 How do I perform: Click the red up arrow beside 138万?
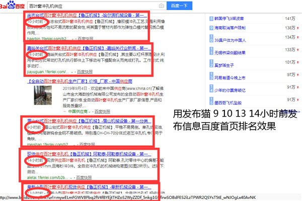[x=298, y=28]
